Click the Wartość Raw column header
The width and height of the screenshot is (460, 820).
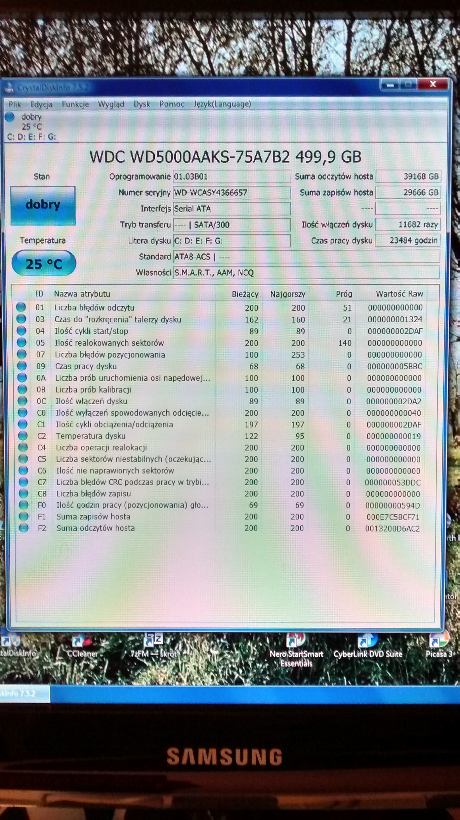point(399,294)
